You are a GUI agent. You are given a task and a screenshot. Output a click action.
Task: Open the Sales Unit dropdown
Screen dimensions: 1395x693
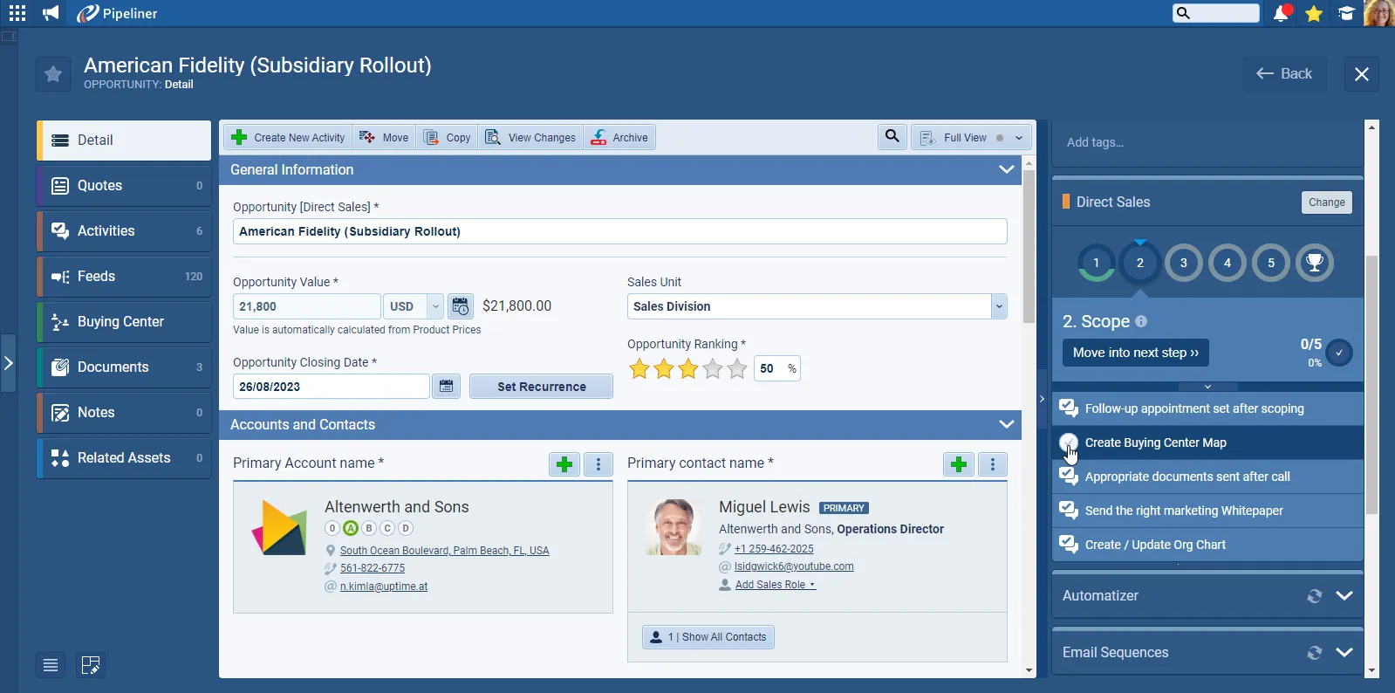pyautogui.click(x=817, y=306)
